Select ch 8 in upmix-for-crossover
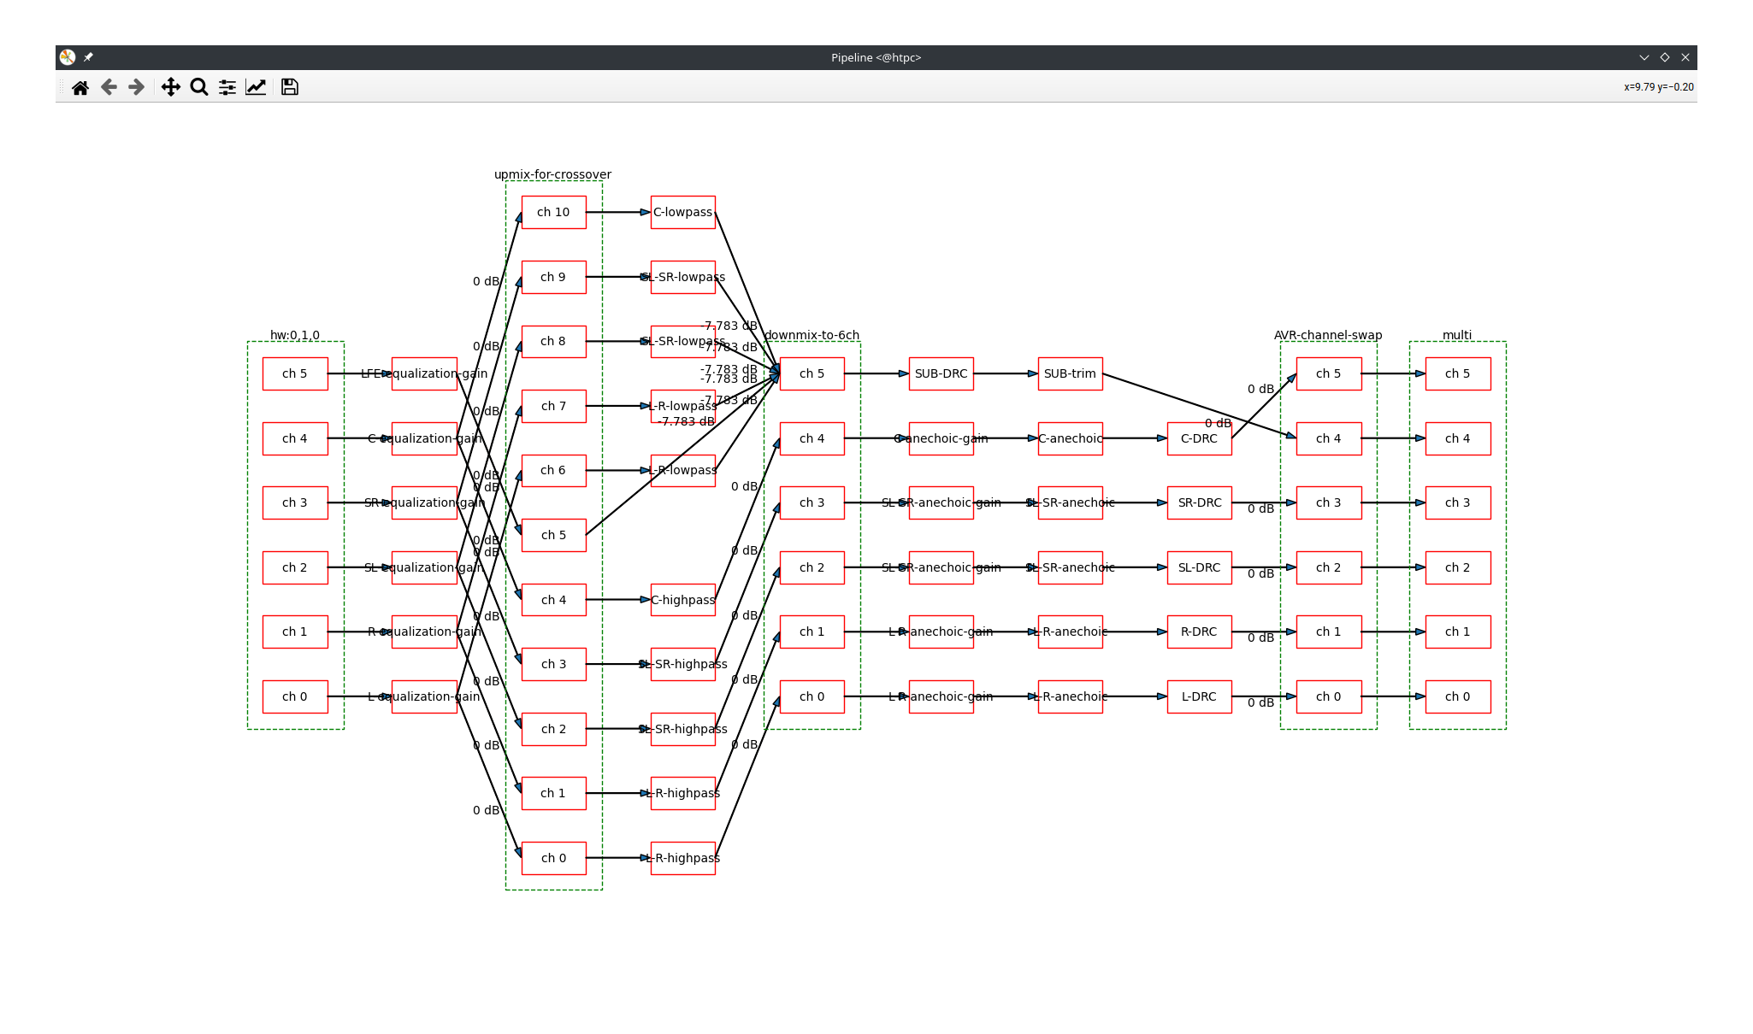The height and width of the screenshot is (1034, 1753). coord(554,341)
